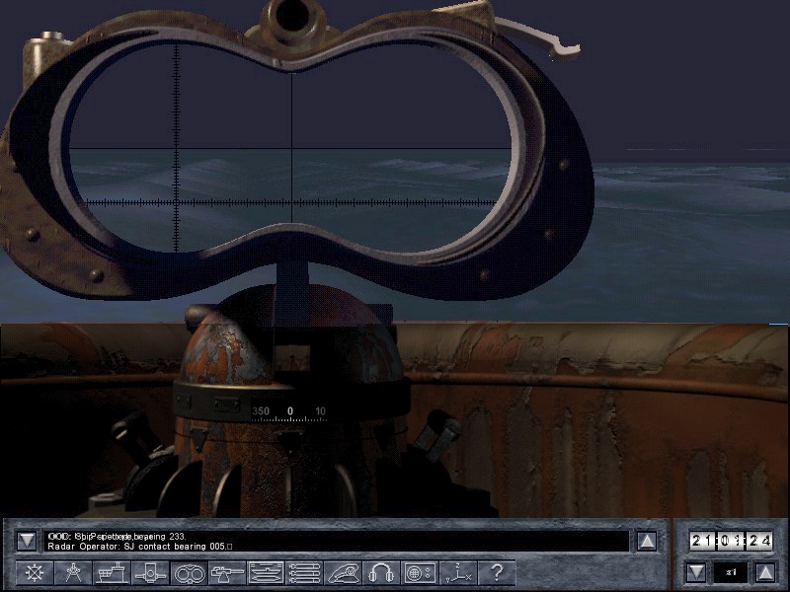Open the headphones sonar station icon
790x592 pixels.
pyautogui.click(x=381, y=573)
